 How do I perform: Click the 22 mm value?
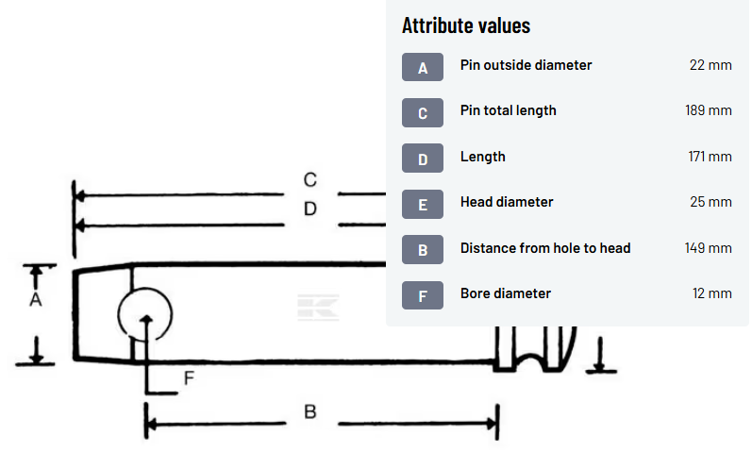pyautogui.click(x=710, y=65)
